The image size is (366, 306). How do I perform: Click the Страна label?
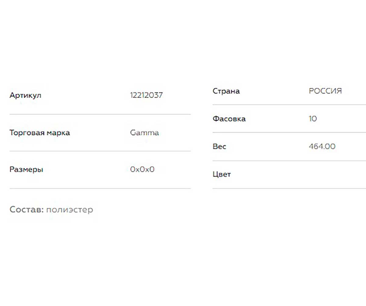(226, 91)
